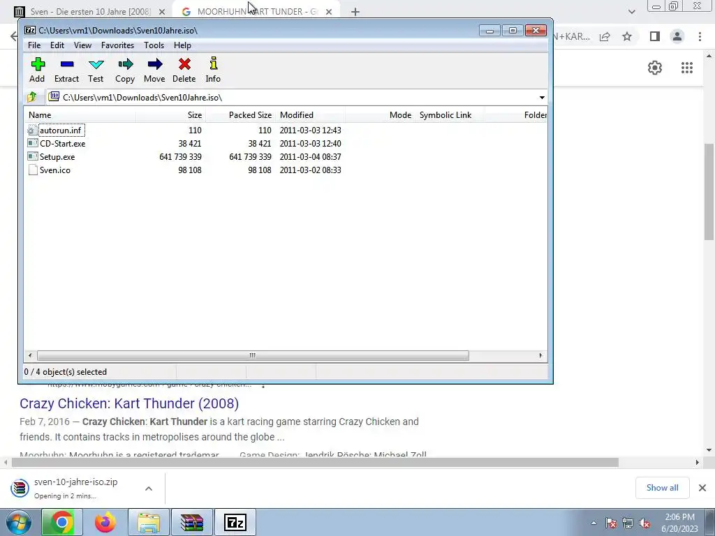
Task: Launch Firefox from the taskbar
Action: tap(105, 522)
